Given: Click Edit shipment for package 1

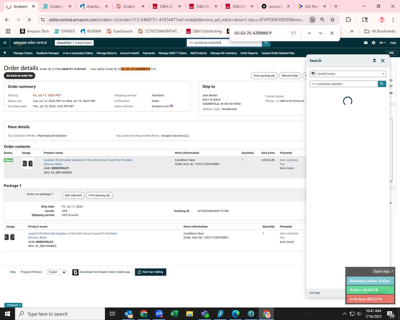Looking at the screenshot, I should pyautogui.click(x=73, y=195).
